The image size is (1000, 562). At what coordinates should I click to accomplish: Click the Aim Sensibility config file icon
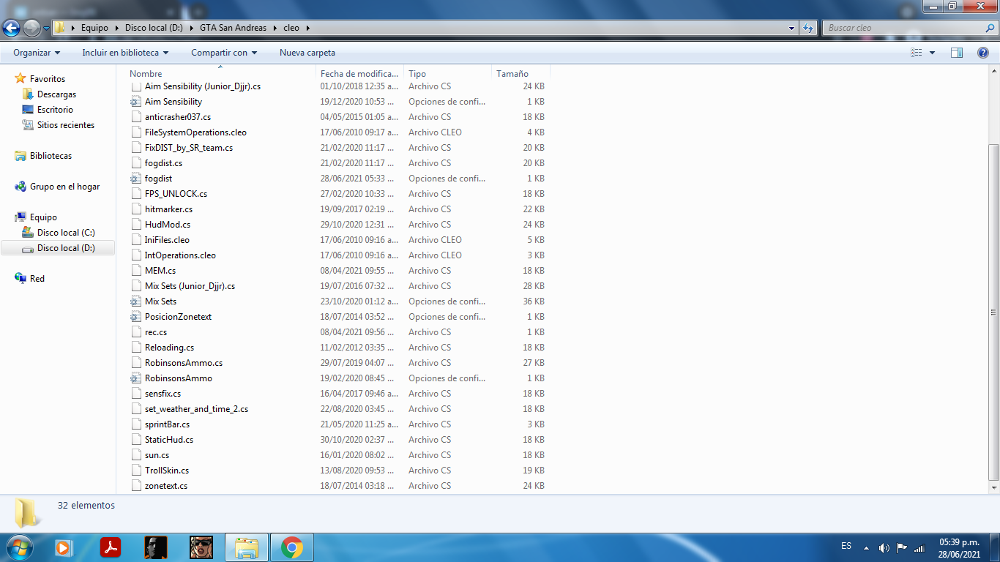tap(135, 102)
